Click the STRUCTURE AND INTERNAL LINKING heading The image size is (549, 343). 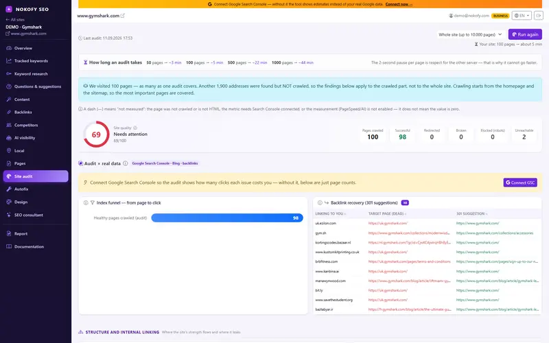(x=122, y=332)
